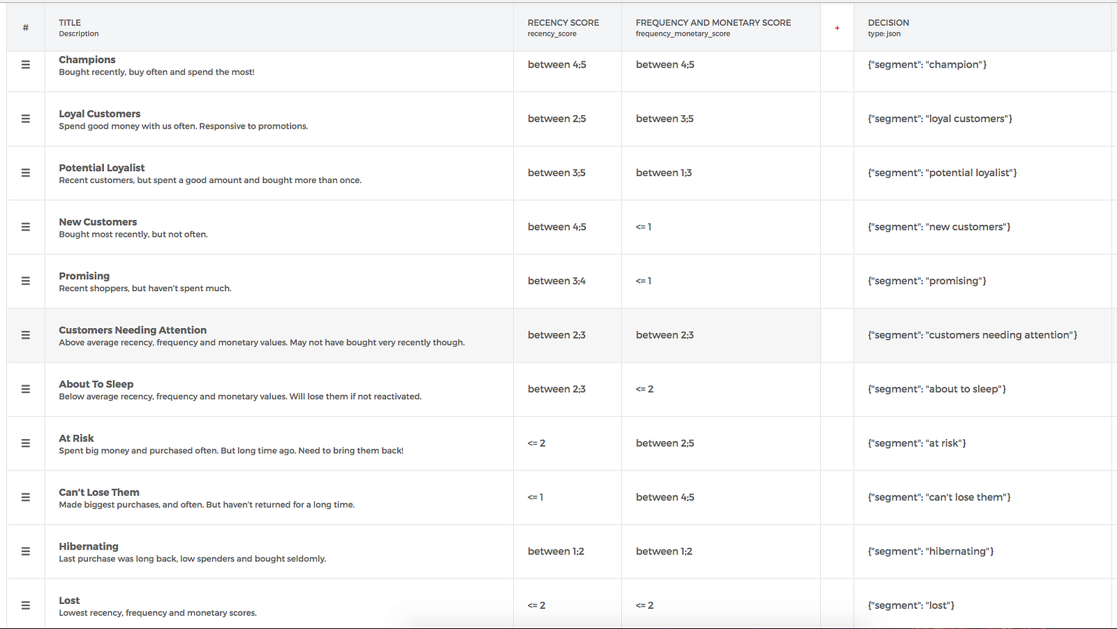
Task: Open the Can't Lose Them rule title
Action: point(99,492)
